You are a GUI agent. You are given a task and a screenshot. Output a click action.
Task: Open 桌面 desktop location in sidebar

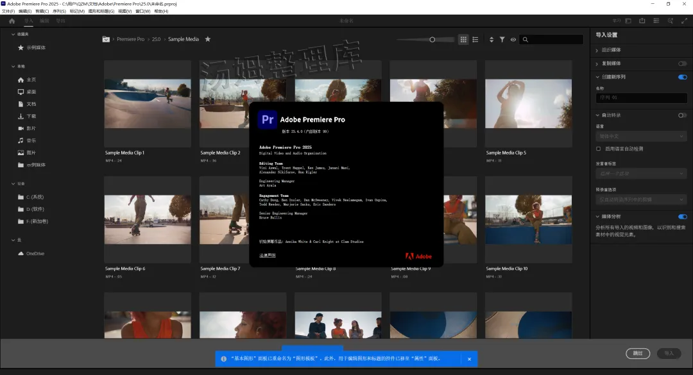[27, 92]
